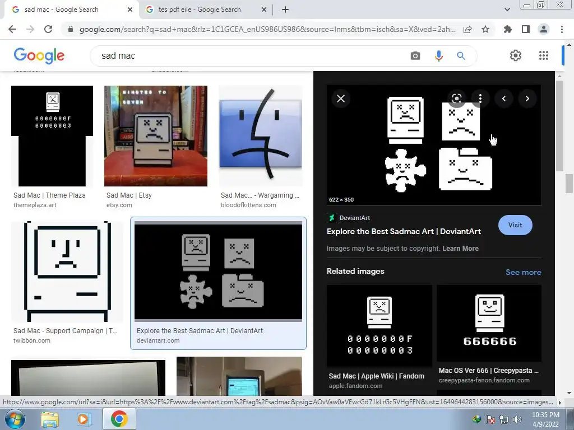574x430 pixels.
Task: Click the preview panel scrollbar thumb
Action: [x=559, y=126]
